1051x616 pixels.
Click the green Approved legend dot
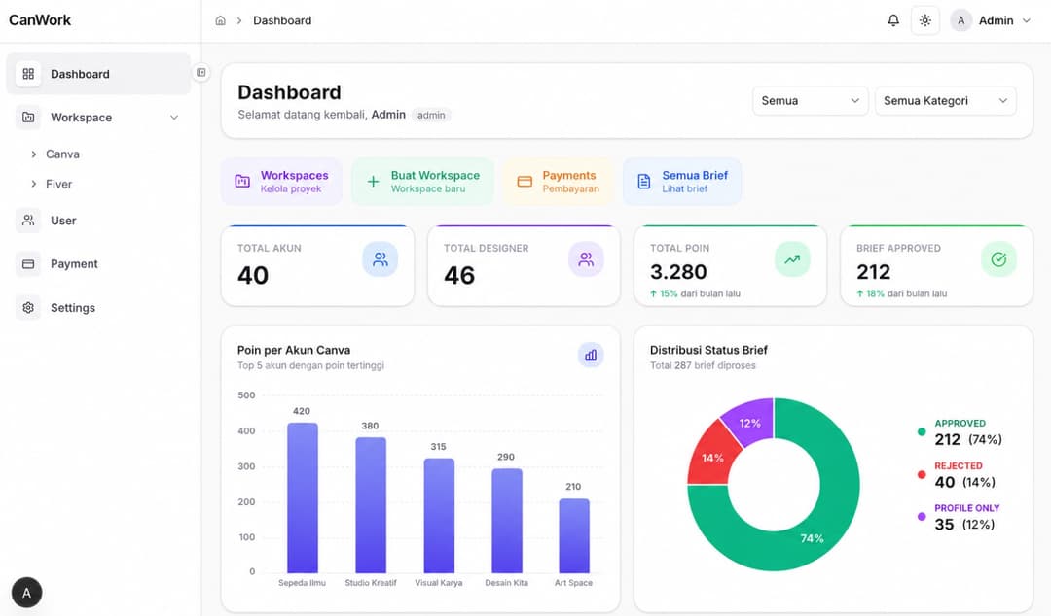(922, 431)
